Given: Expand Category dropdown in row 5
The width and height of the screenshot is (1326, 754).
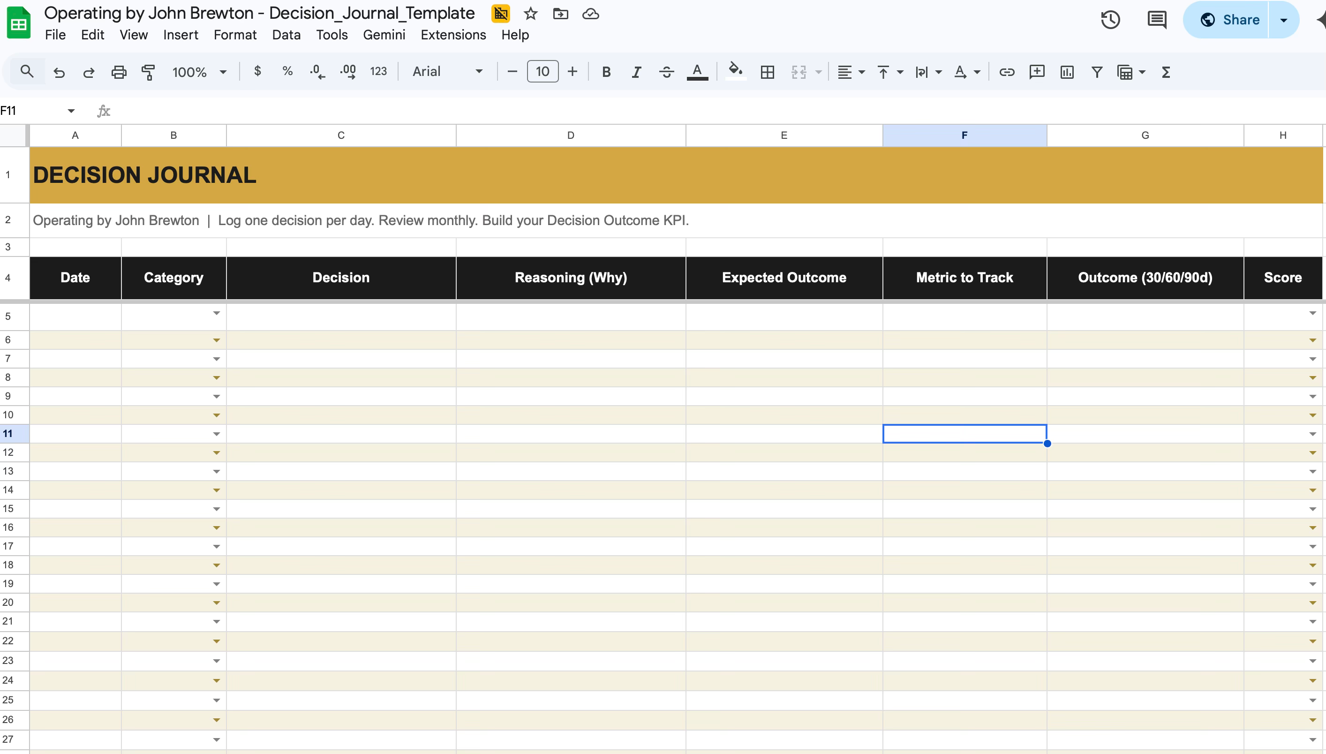Looking at the screenshot, I should (217, 313).
